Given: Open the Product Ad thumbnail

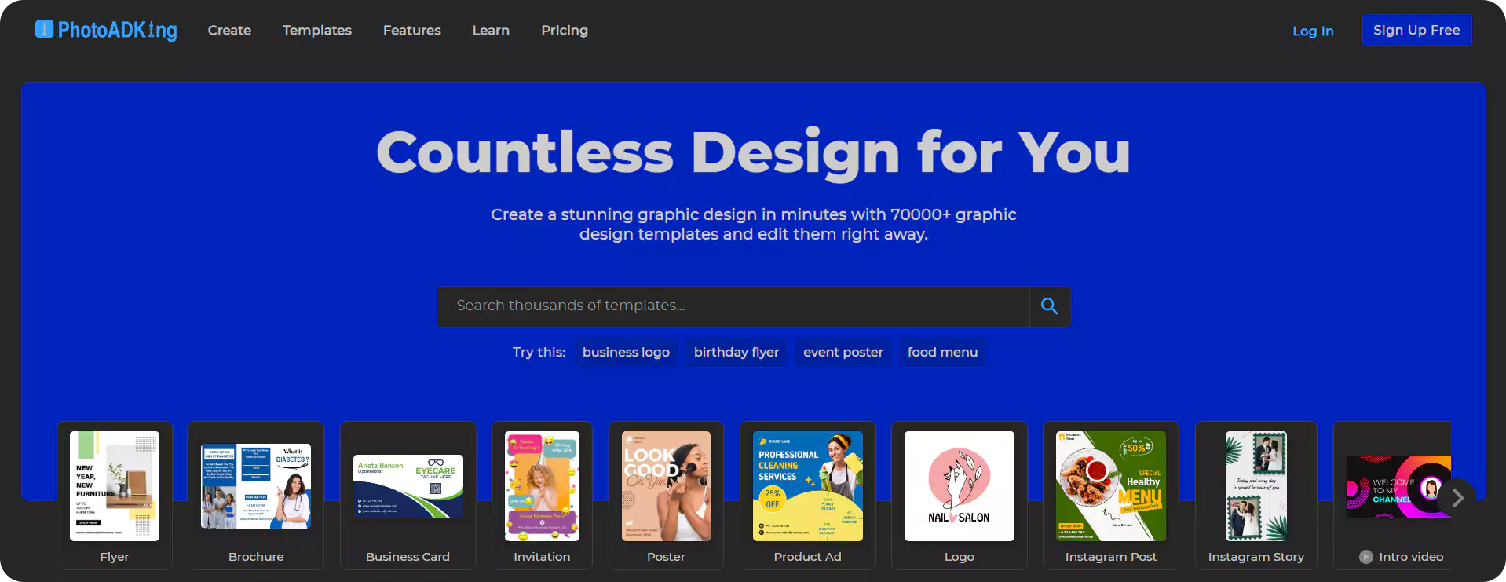Looking at the screenshot, I should pyautogui.click(x=808, y=486).
